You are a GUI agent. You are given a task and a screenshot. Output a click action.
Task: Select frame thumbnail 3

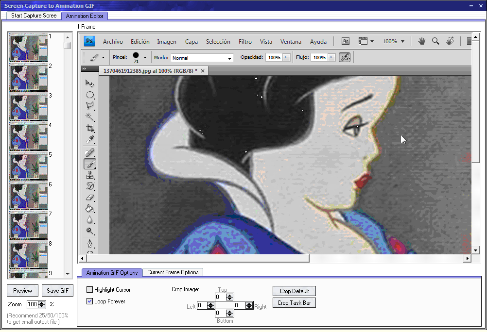[x=28, y=107]
